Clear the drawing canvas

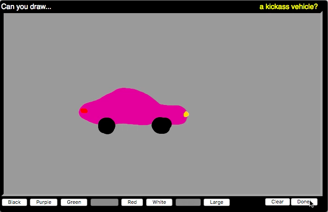[x=277, y=202]
